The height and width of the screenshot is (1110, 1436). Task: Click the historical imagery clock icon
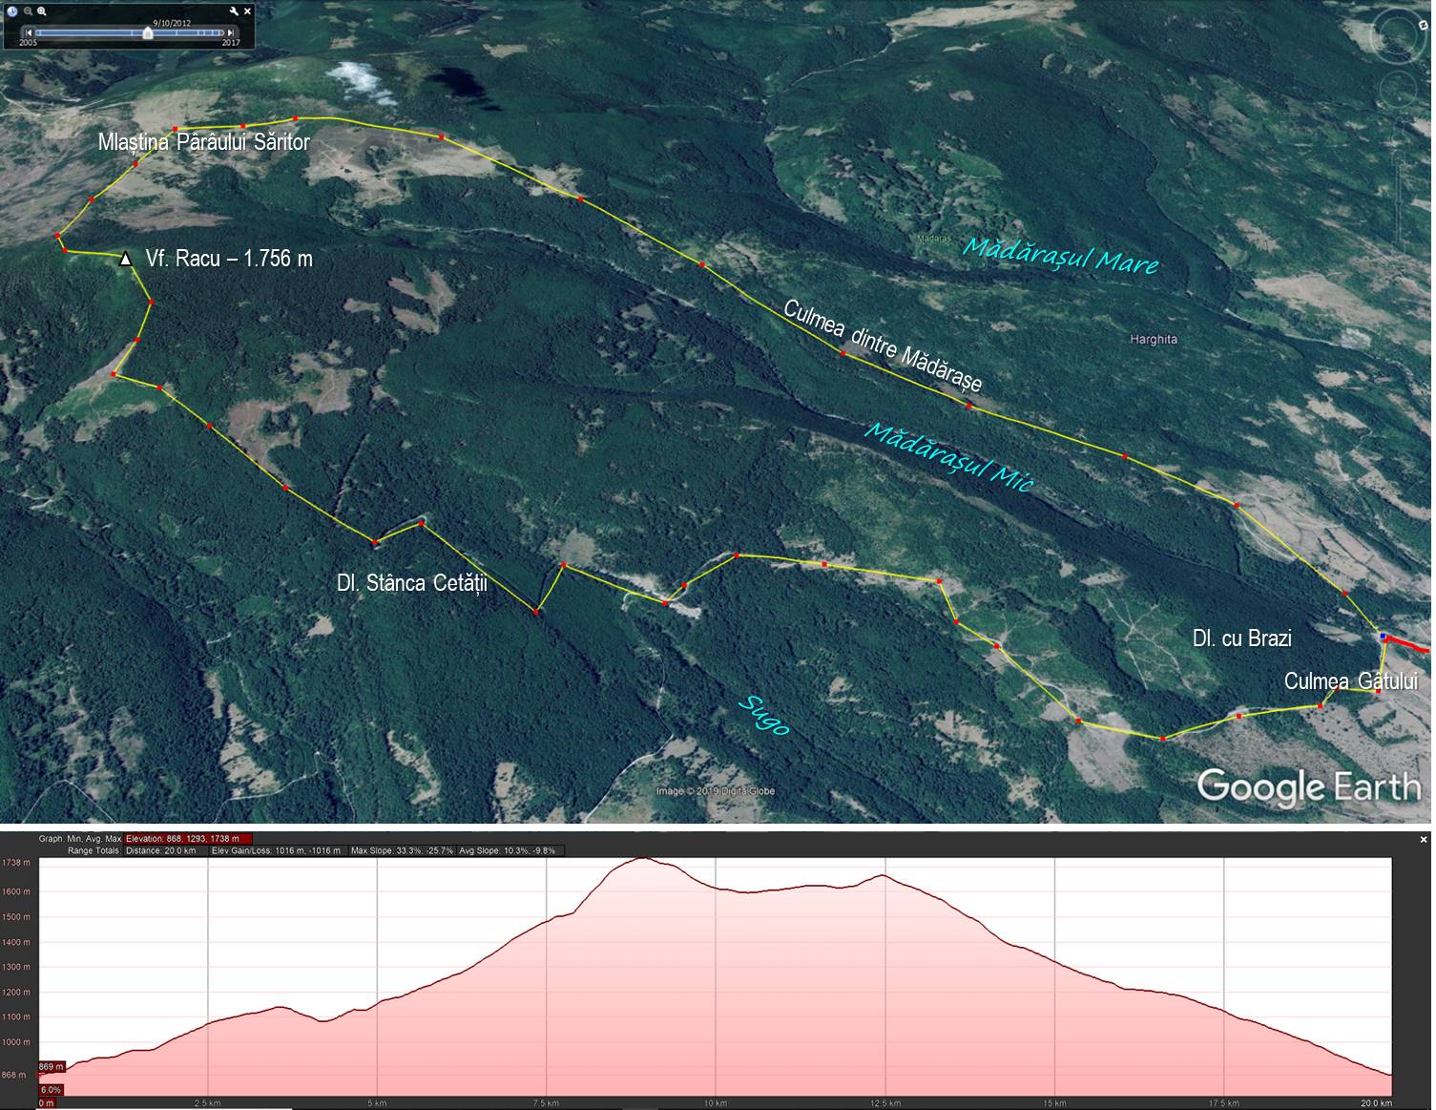click(x=12, y=11)
